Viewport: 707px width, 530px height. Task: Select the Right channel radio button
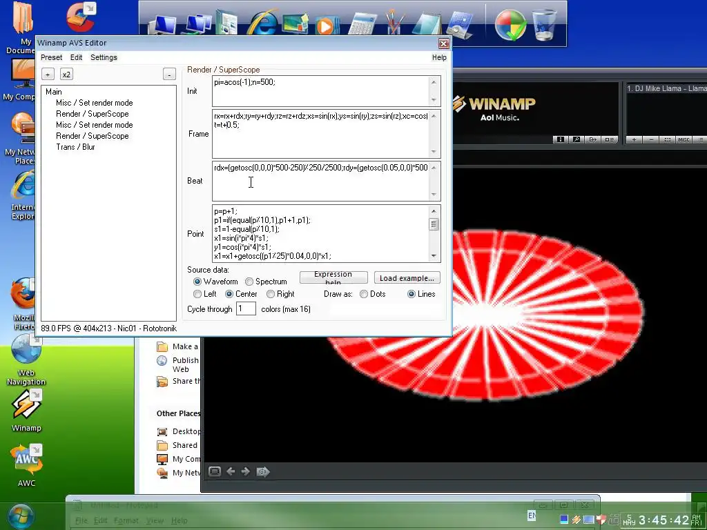pos(271,294)
